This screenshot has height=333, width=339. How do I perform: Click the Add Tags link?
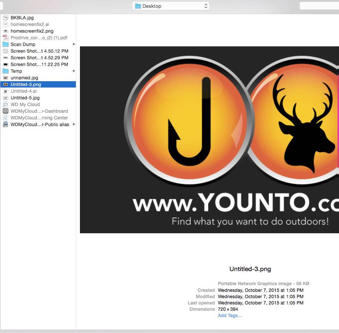(230, 316)
